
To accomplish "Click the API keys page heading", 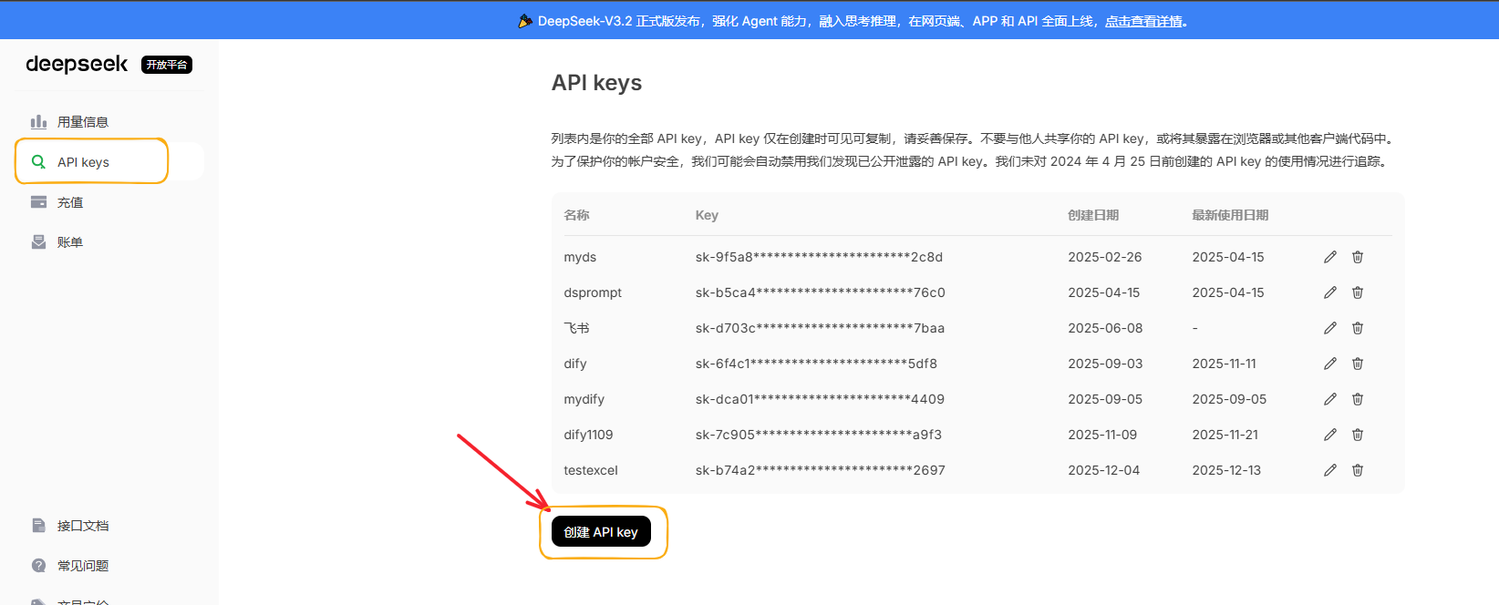I will coord(596,83).
